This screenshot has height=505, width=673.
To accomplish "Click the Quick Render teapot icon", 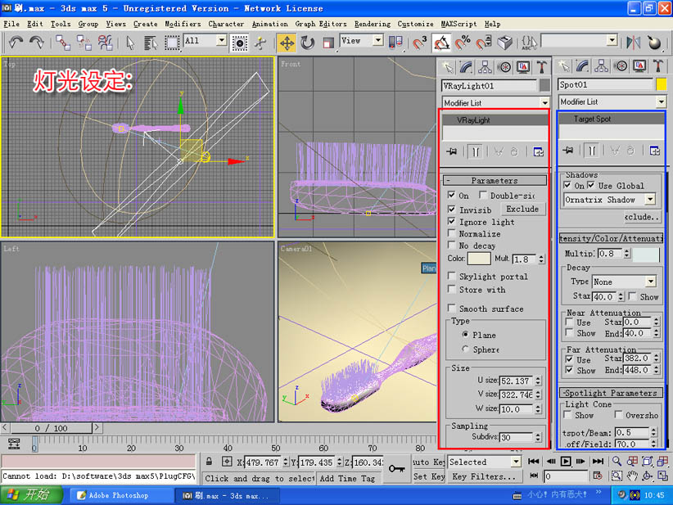I will [x=655, y=42].
